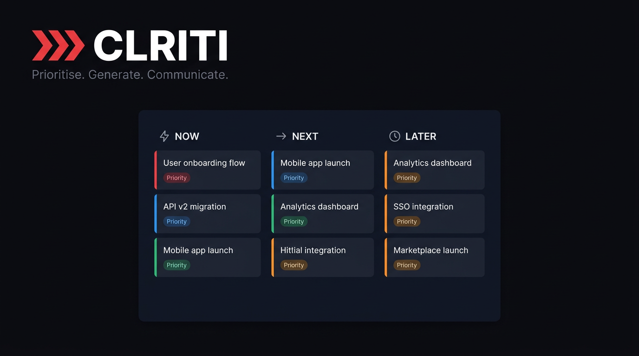This screenshot has height=356, width=639.
Task: Select the NOW column header
Action: point(187,136)
